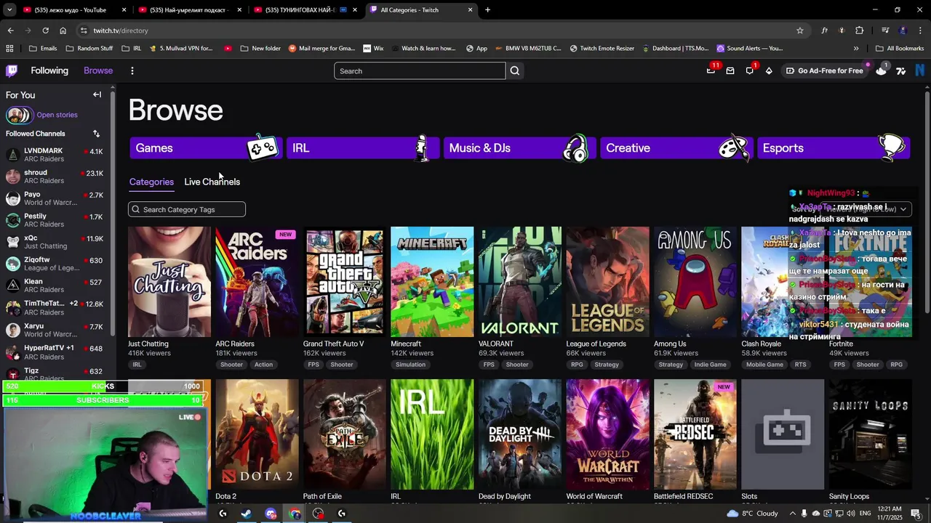Open the Chrome three-dot menu

click(920, 31)
